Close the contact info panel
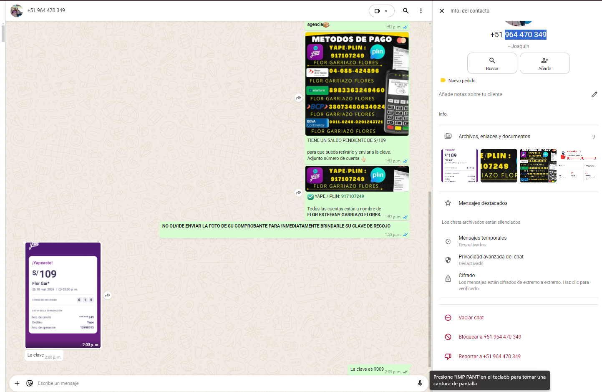Screen dimensions: 602x392 [x=442, y=11]
